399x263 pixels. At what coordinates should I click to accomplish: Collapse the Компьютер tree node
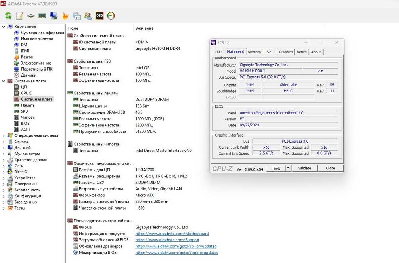tap(4, 27)
